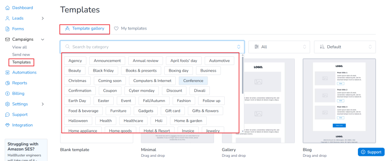Viewport: 392px width, 161px height.
Task: Open Templates under Campaigns
Action: pos(21,62)
